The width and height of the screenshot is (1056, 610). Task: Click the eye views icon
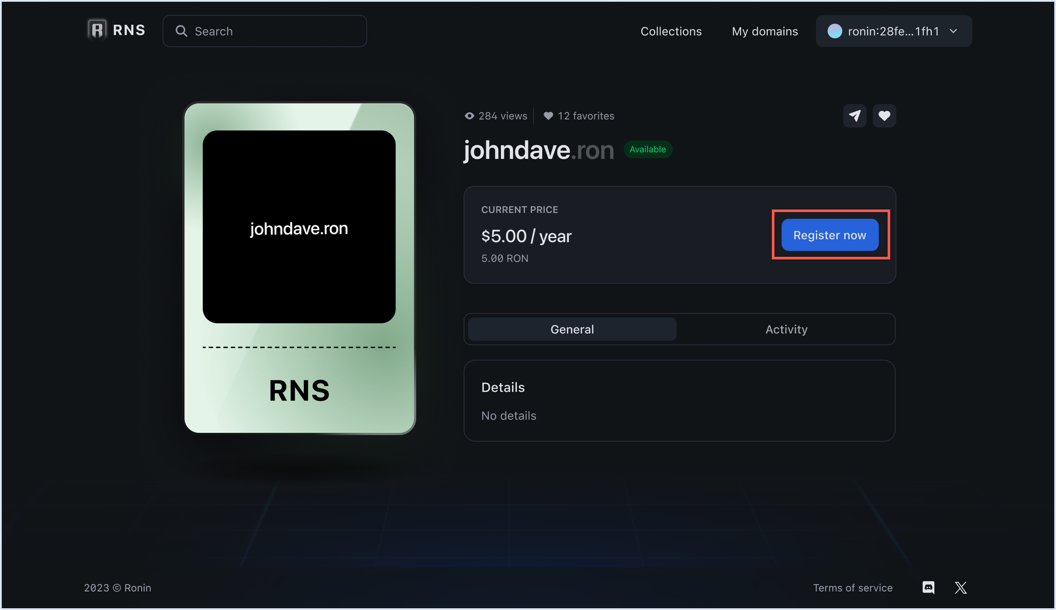(469, 116)
